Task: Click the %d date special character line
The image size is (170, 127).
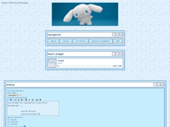Action: click(13, 122)
